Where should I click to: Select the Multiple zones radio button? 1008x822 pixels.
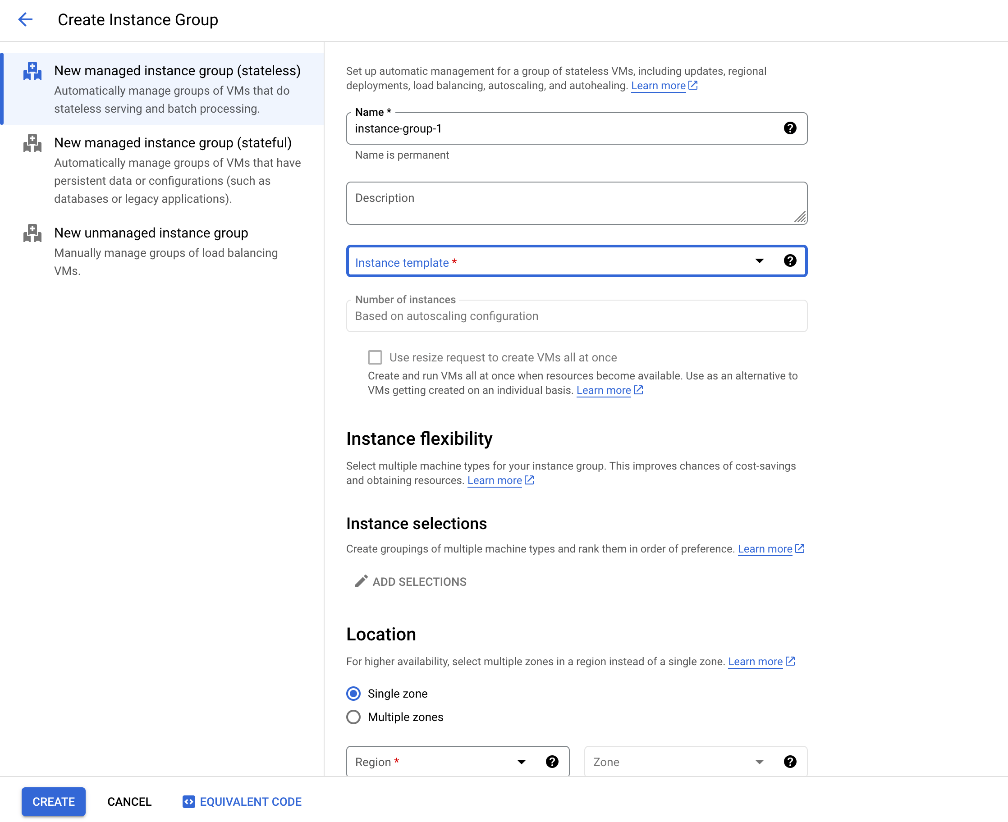click(x=353, y=717)
